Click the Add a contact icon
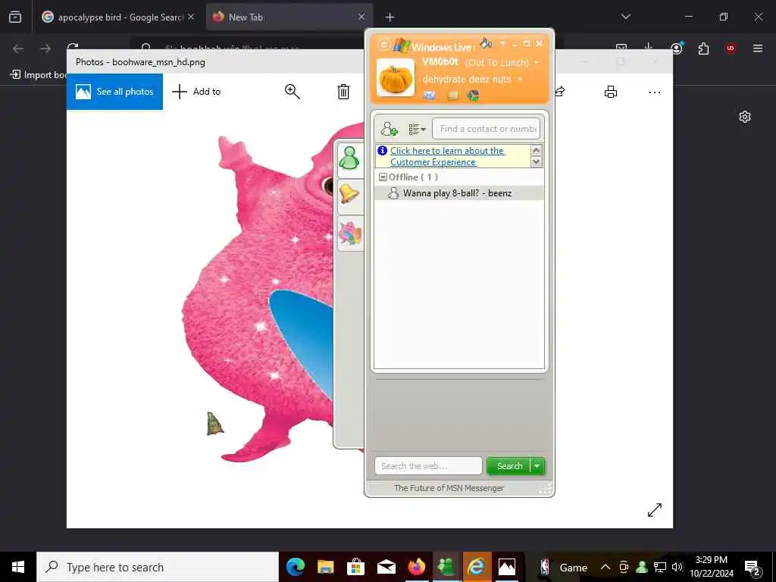Image resolution: width=776 pixels, height=582 pixels. tap(389, 129)
